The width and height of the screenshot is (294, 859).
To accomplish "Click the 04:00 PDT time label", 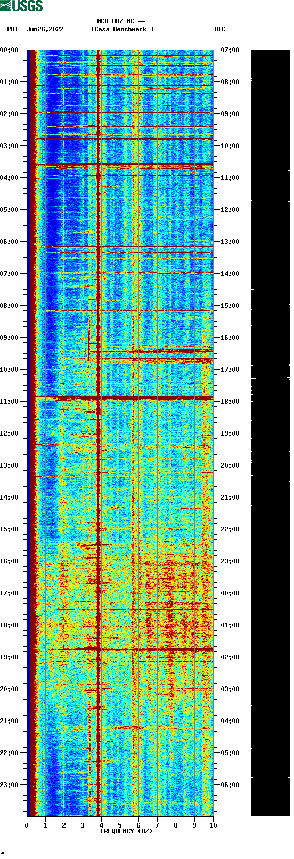I will pos(10,178).
